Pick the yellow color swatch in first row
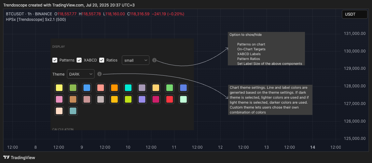 (59, 88)
